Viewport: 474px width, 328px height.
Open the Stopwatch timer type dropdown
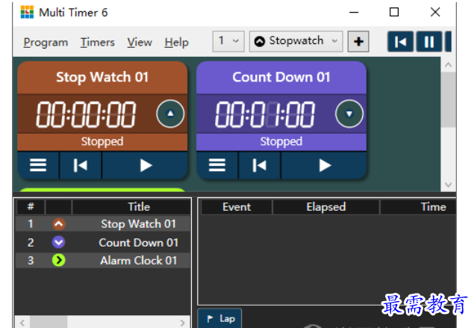click(296, 41)
